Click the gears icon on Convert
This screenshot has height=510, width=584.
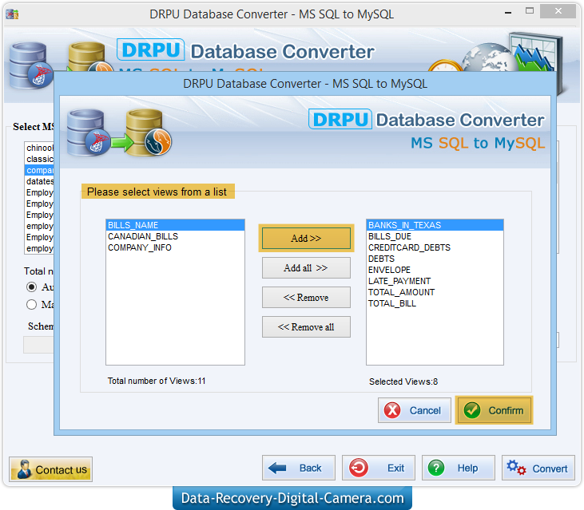point(516,468)
